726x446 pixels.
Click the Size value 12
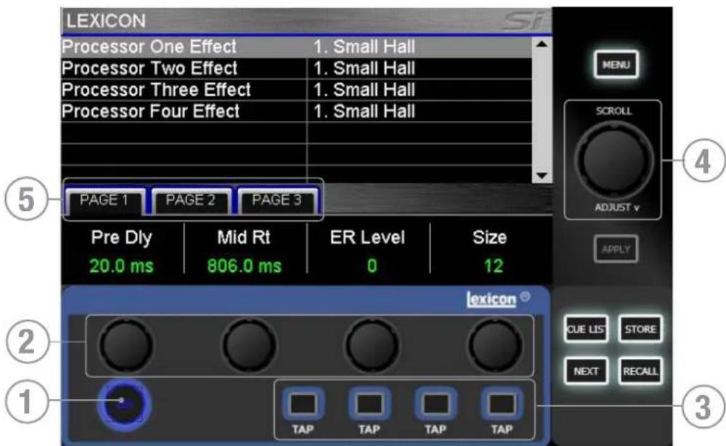[x=494, y=266]
